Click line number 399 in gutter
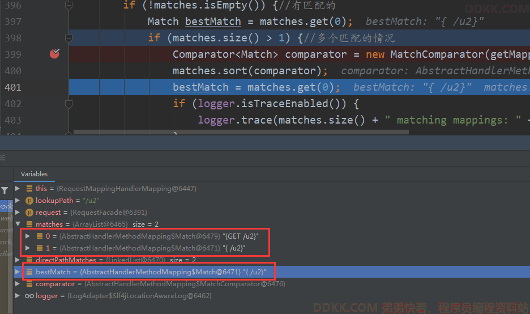530x314 pixels. coord(13,54)
